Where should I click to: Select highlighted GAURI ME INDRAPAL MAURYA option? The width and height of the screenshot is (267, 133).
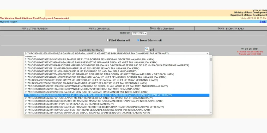coord(98,95)
